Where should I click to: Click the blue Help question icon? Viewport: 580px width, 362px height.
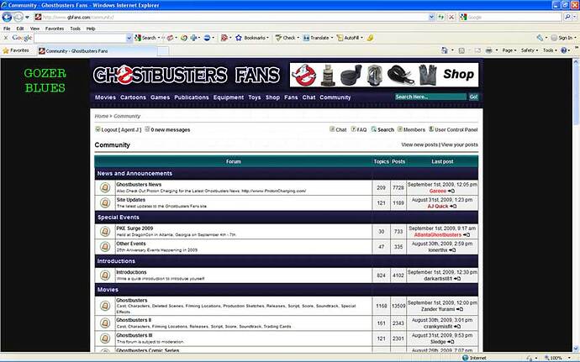click(x=564, y=50)
